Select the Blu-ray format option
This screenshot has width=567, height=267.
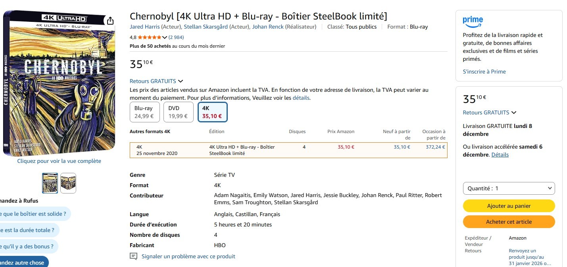pos(144,112)
